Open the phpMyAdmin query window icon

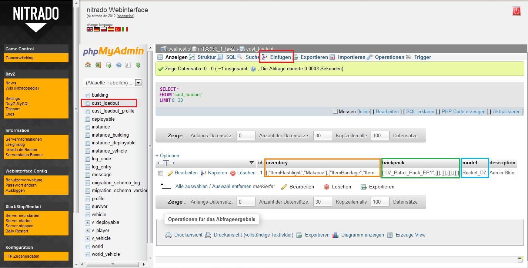(108, 65)
